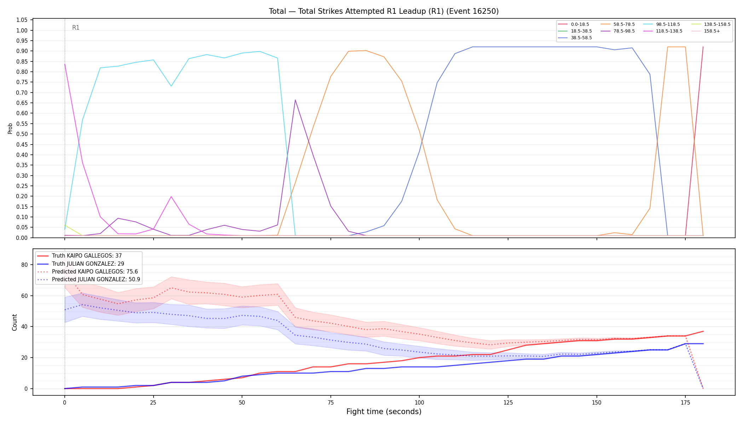Image resolution: width=743 pixels, height=424 pixels.
Task: Click the "80" tick on the Count axis
Action: click(x=25, y=265)
